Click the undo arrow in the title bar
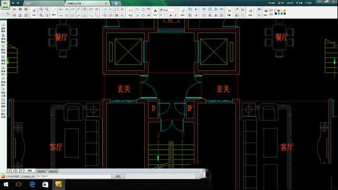 tap(13, 3)
